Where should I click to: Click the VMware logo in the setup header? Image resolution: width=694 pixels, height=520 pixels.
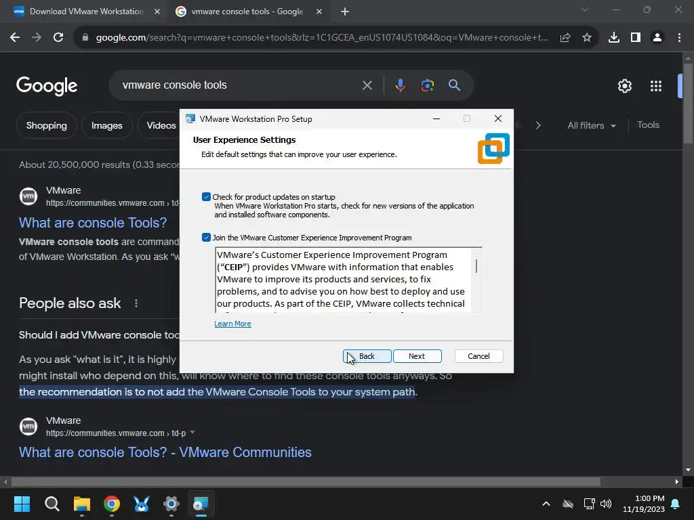coord(493,148)
